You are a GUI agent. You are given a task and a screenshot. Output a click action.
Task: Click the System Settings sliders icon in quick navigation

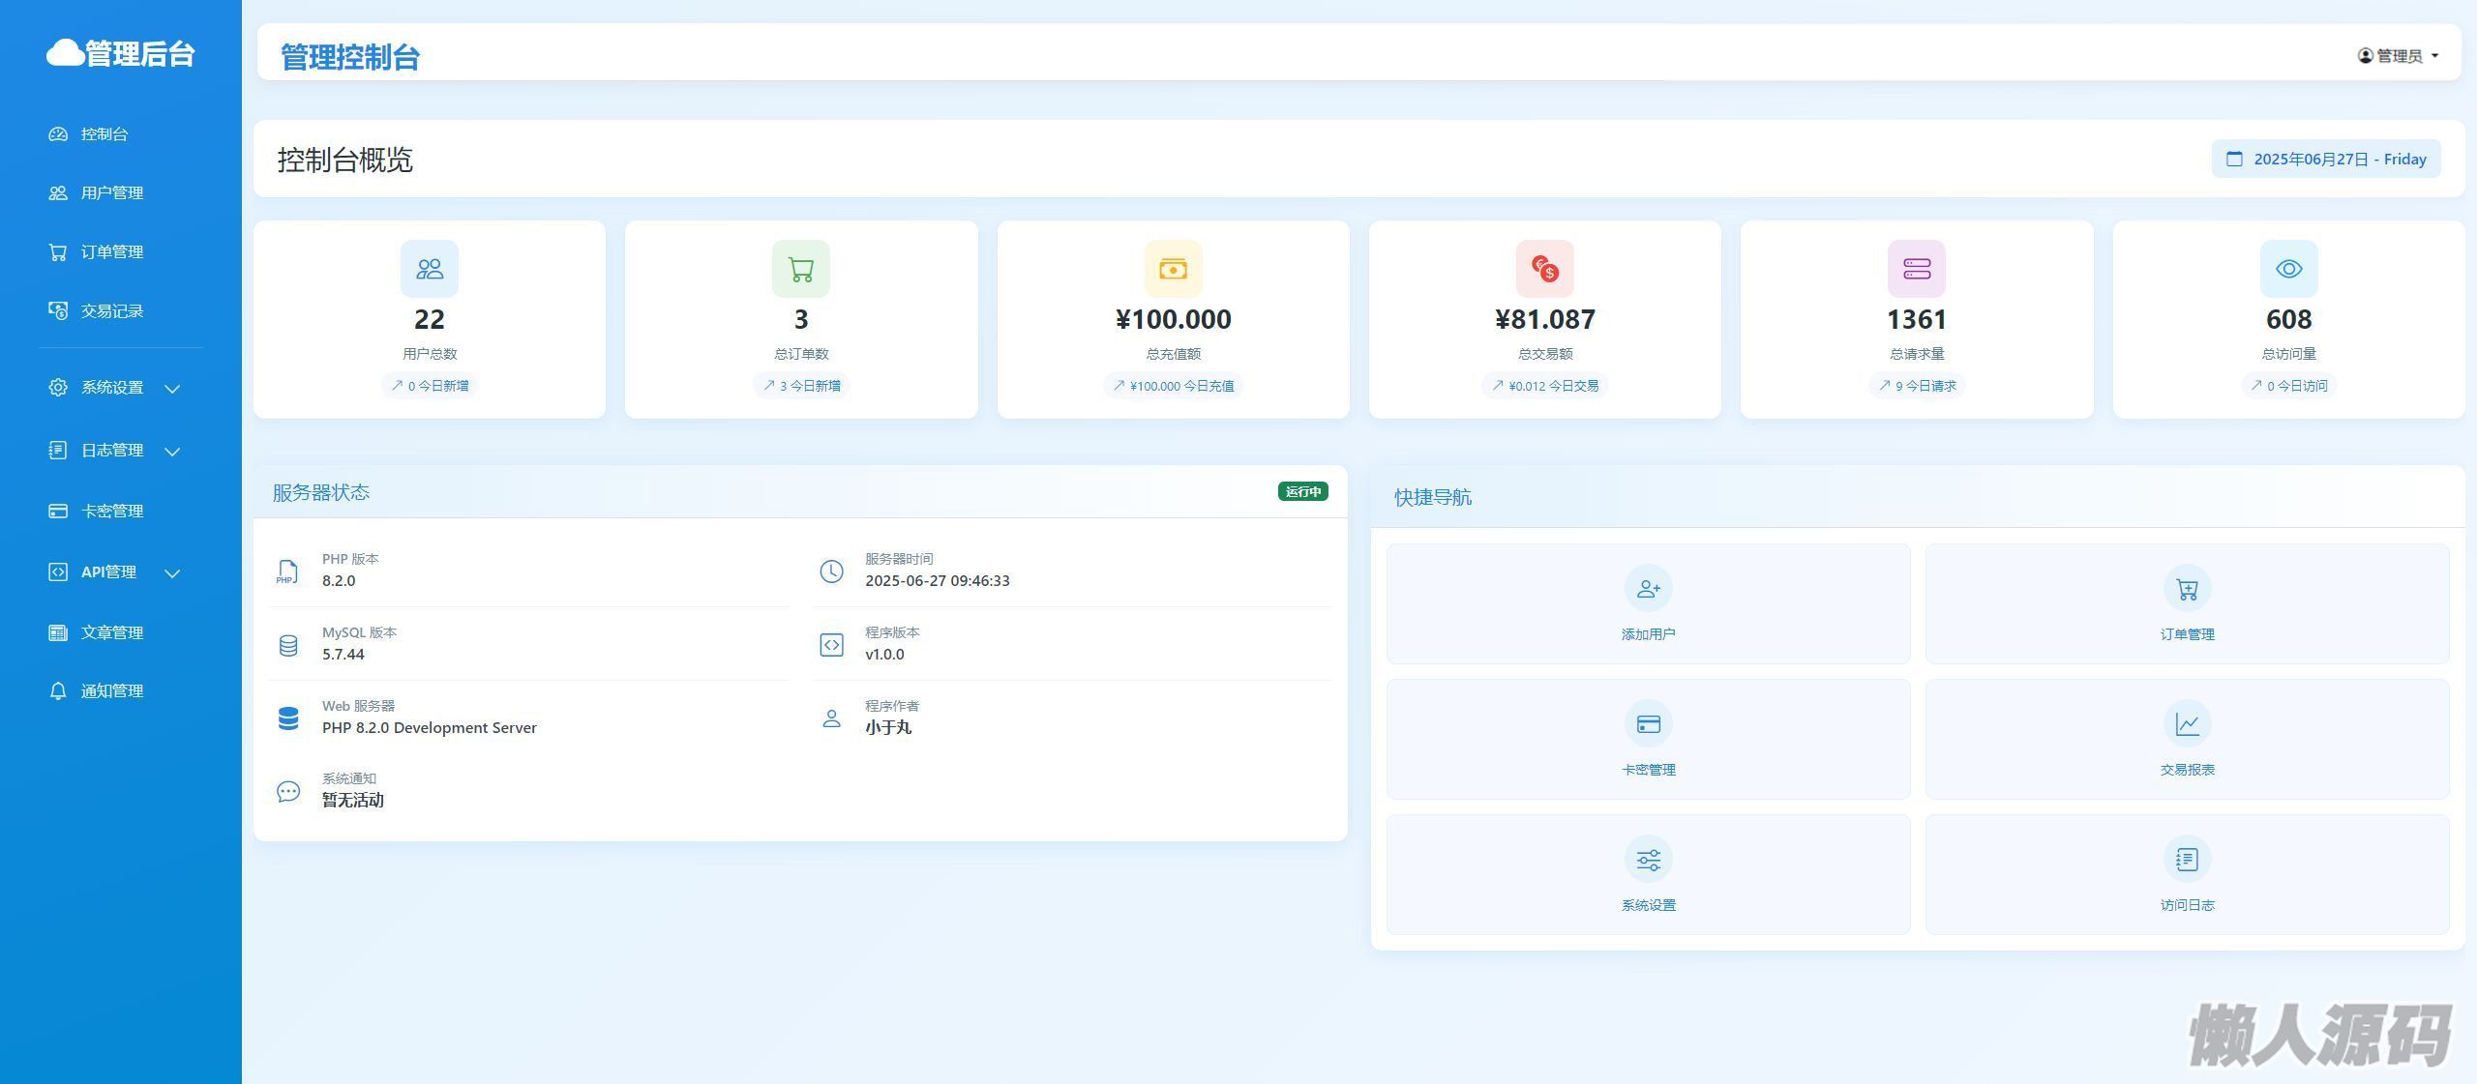[x=1648, y=859]
